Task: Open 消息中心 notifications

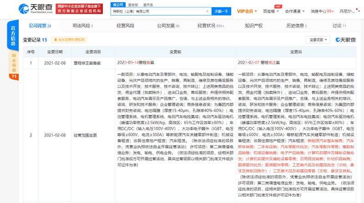Action: 322,11
